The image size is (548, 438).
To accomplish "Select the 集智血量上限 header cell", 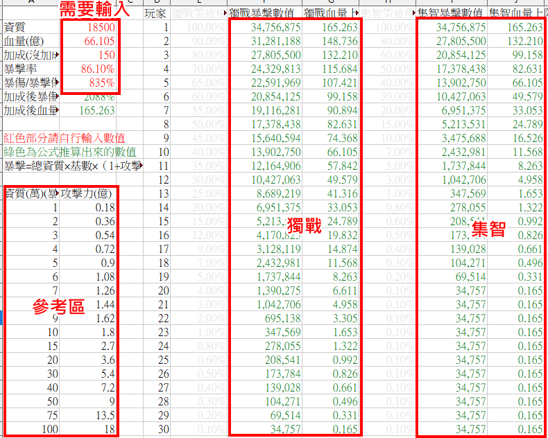I will click(516, 13).
